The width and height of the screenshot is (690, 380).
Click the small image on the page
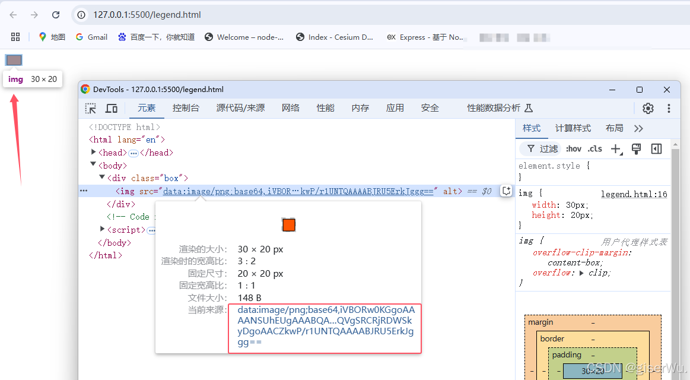(x=14, y=60)
